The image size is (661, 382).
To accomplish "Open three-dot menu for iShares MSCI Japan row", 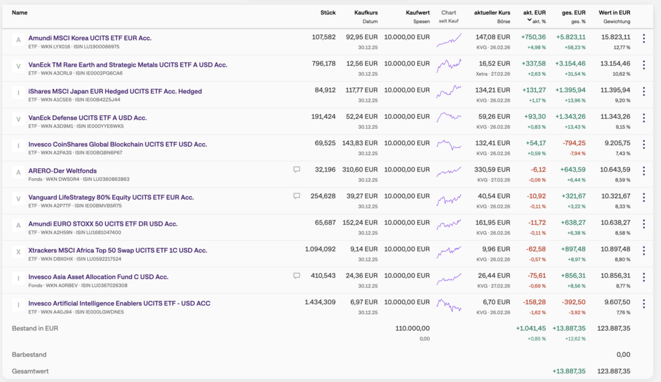I will click(643, 91).
